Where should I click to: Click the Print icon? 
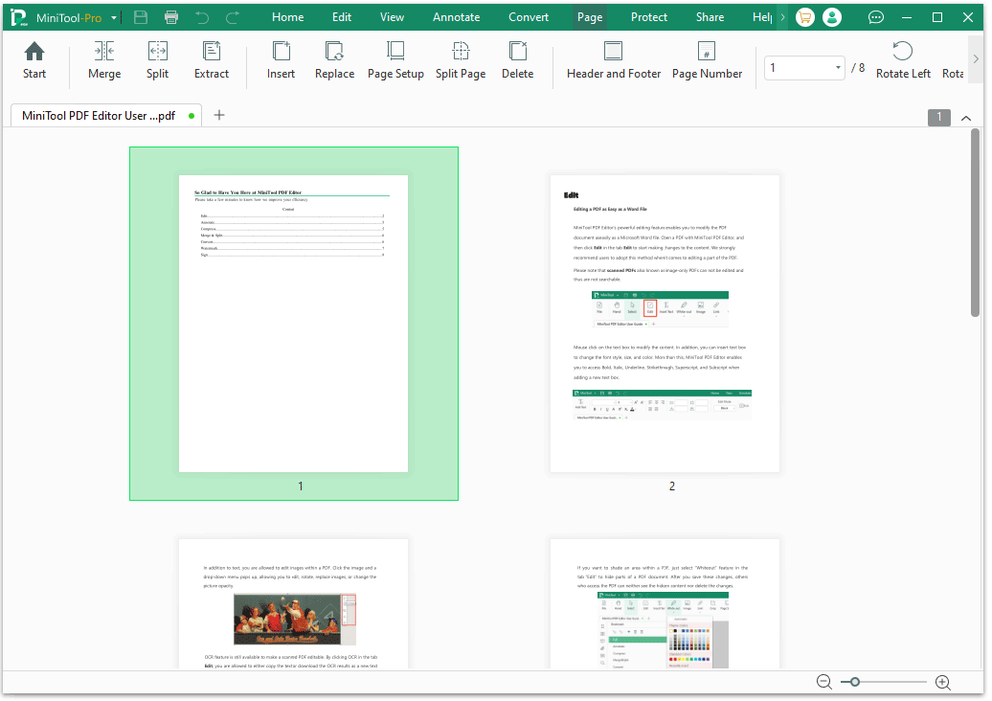[x=170, y=17]
